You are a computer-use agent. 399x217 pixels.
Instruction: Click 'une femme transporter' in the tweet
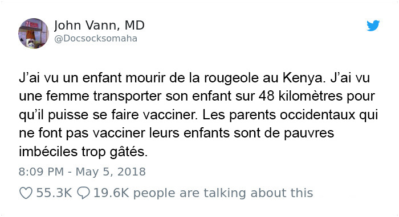pyautogui.click(x=90, y=97)
